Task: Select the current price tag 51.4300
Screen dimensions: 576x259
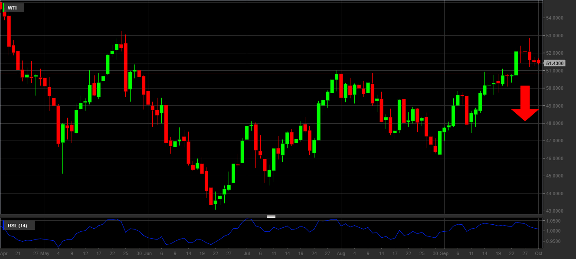Action: [555, 63]
